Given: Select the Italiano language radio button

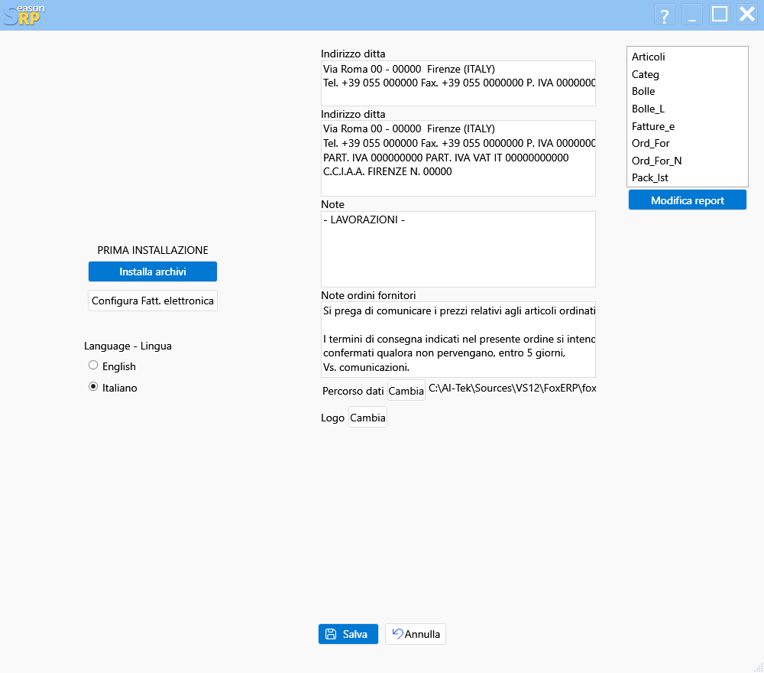Looking at the screenshot, I should click(x=92, y=388).
